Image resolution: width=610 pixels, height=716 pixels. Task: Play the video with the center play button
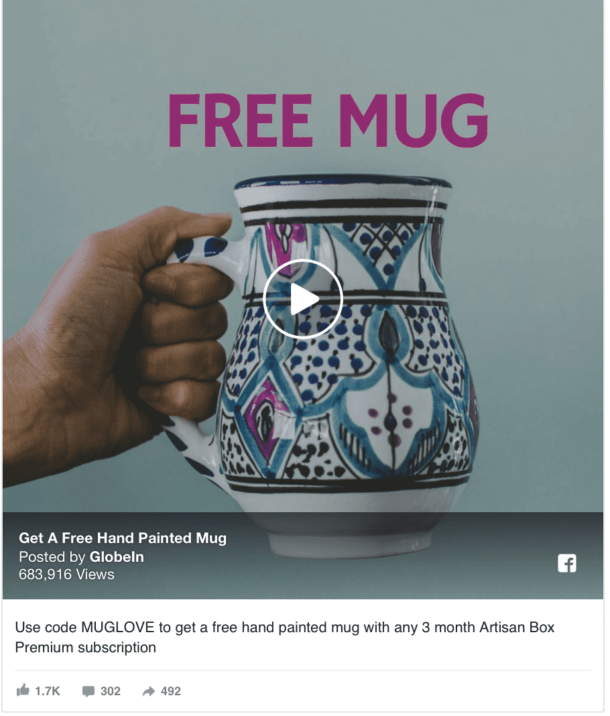[x=304, y=300]
